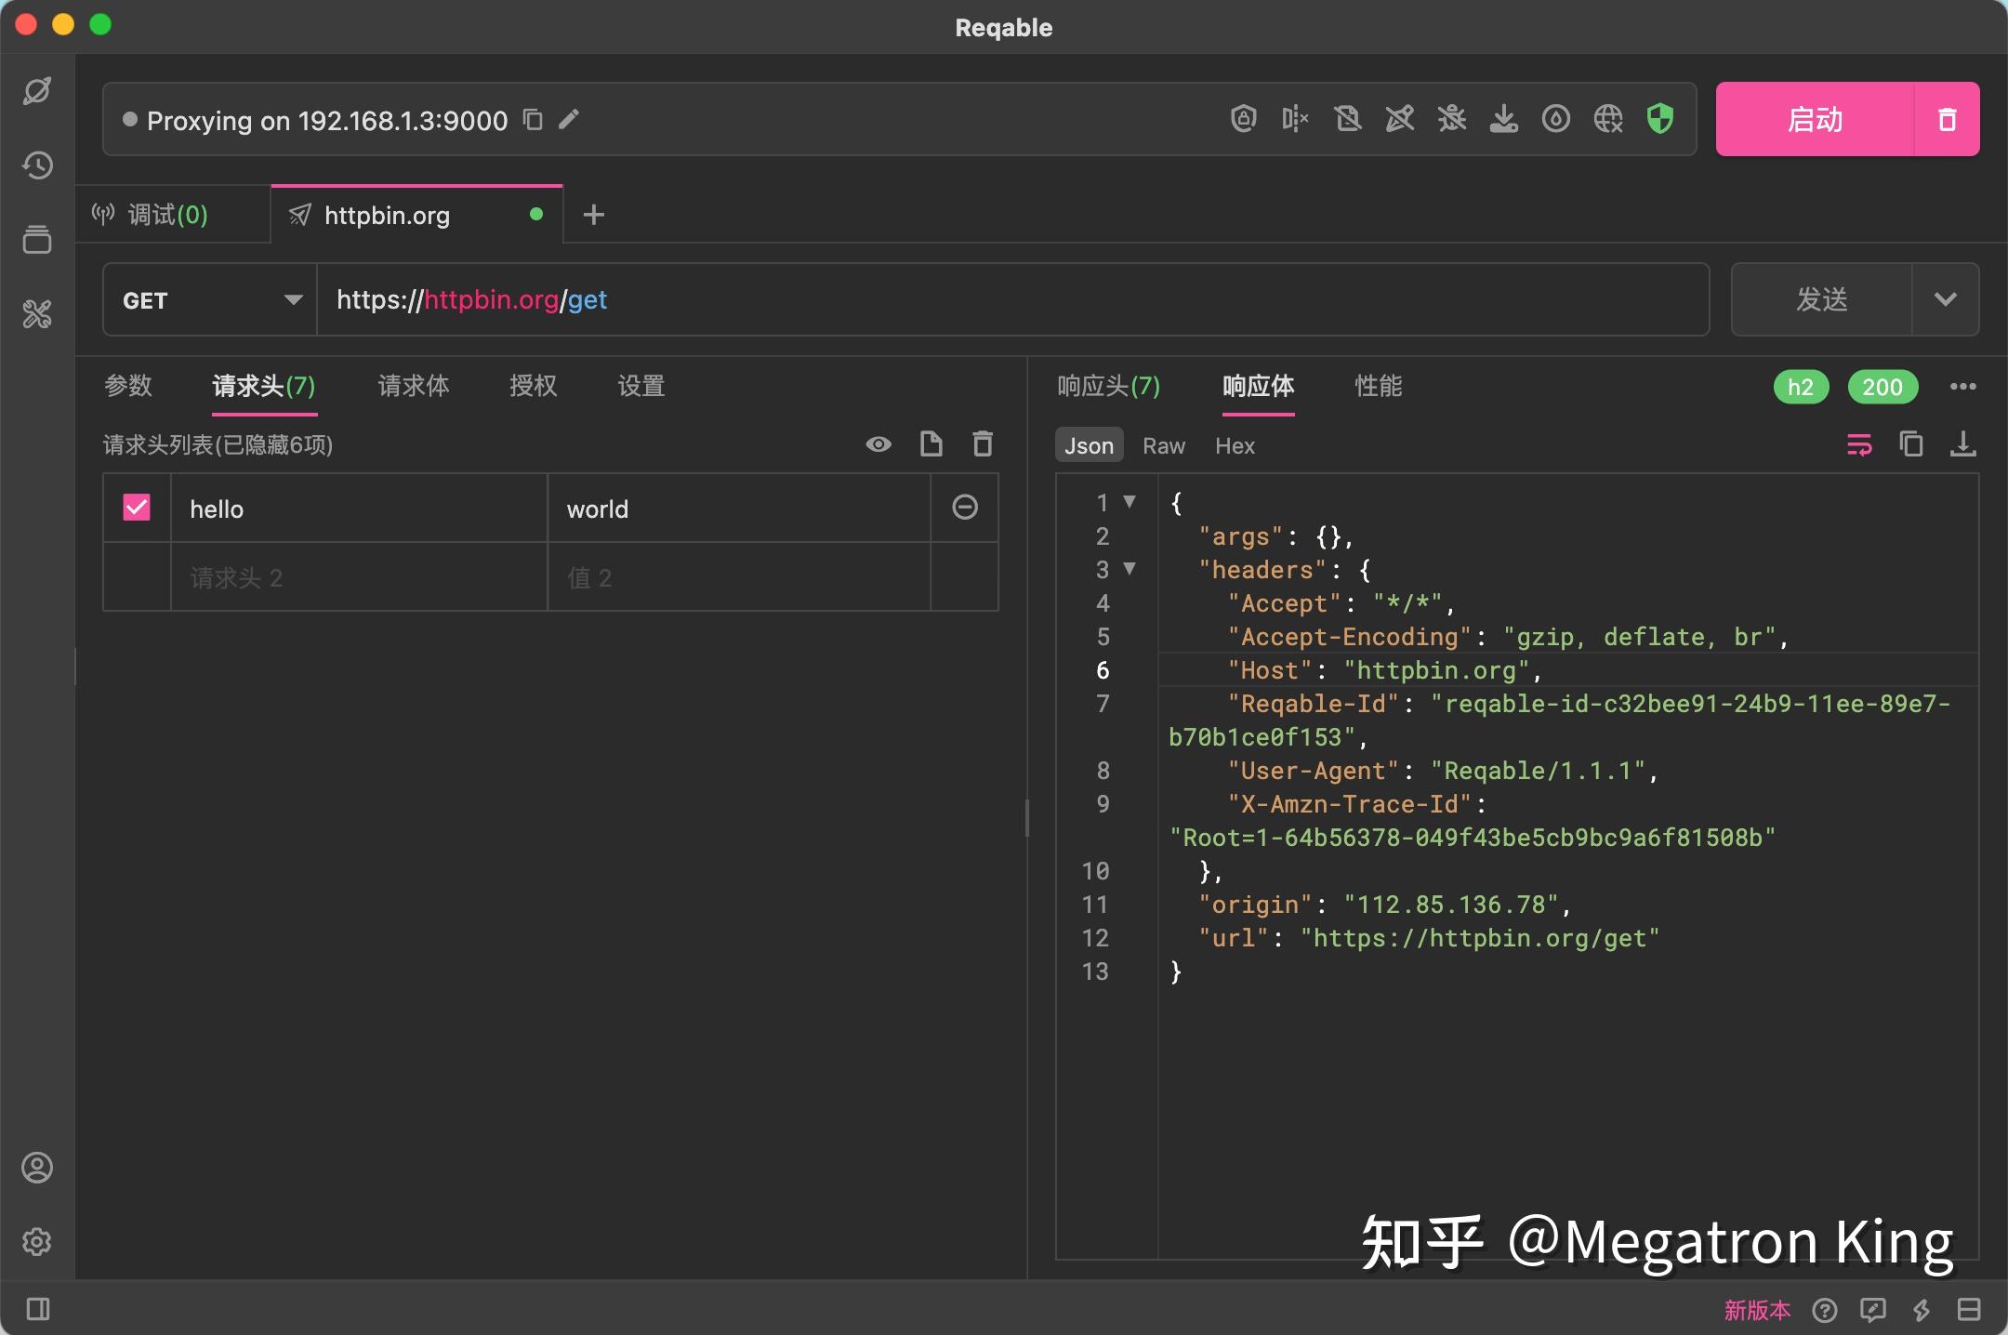Screen dimensions: 2008x1335
Task: Click the h2 protocol badge
Action: (x=1801, y=387)
